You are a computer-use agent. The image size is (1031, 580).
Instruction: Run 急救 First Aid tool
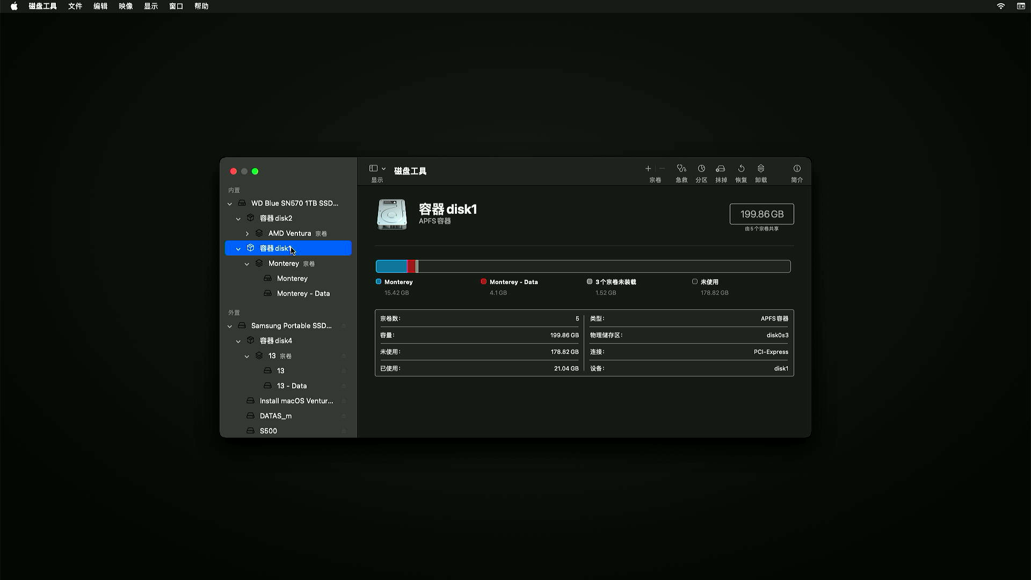681,173
